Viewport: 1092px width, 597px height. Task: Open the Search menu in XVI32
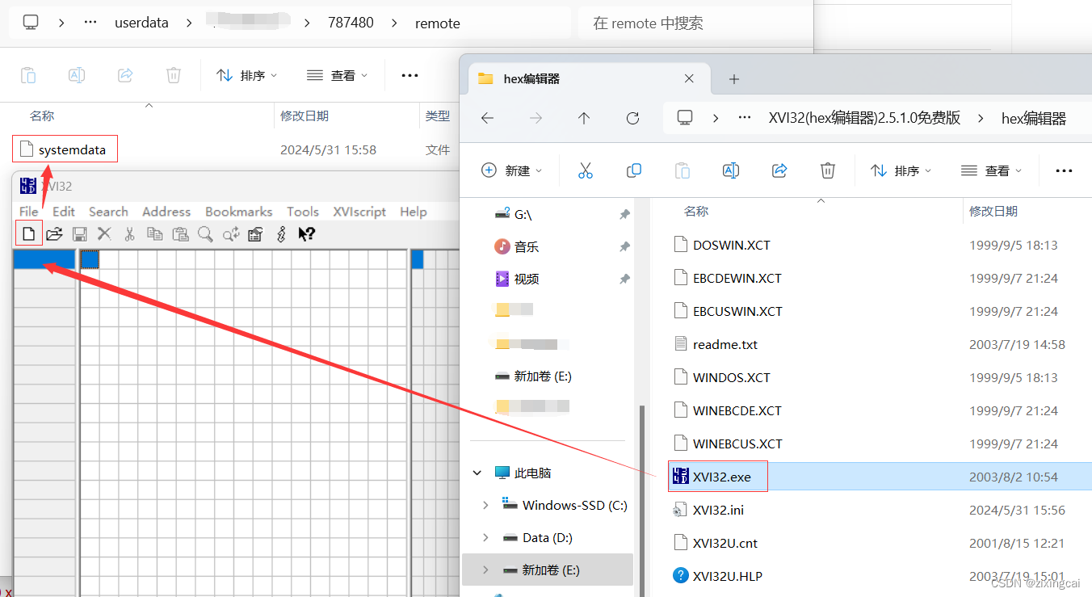click(x=108, y=212)
